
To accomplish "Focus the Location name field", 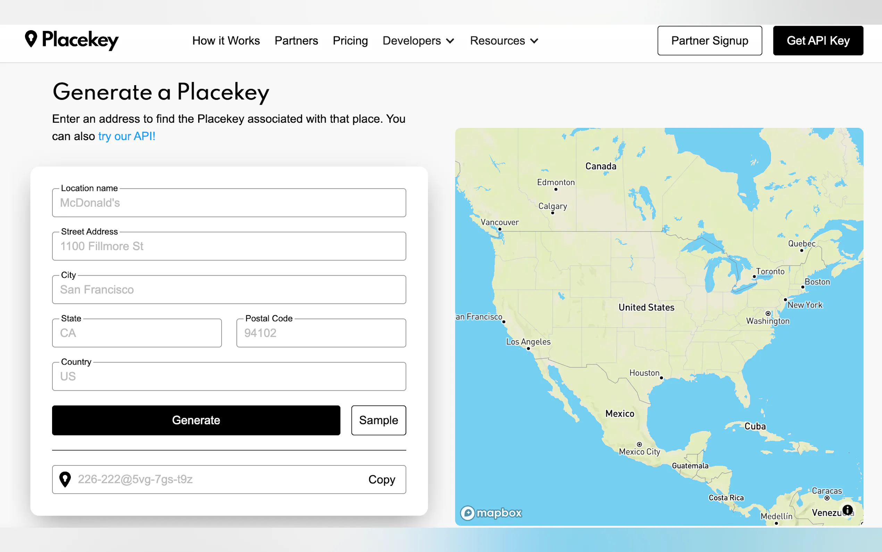I will [x=229, y=203].
